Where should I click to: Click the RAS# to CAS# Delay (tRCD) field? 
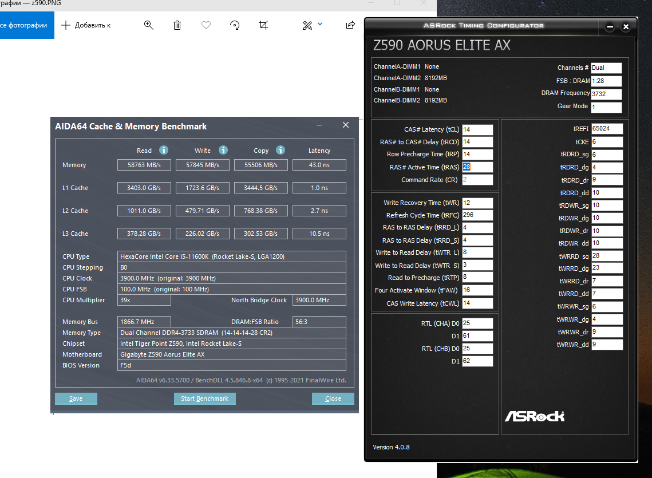coord(477,142)
